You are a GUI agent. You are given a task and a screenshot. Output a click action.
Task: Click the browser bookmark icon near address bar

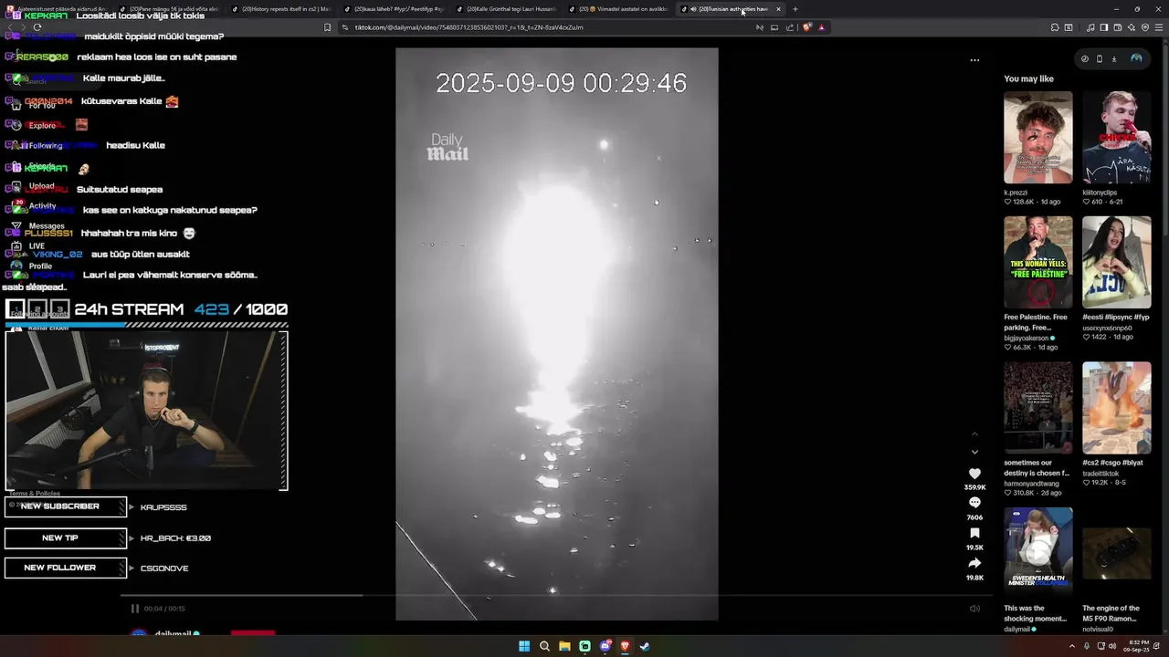(327, 27)
